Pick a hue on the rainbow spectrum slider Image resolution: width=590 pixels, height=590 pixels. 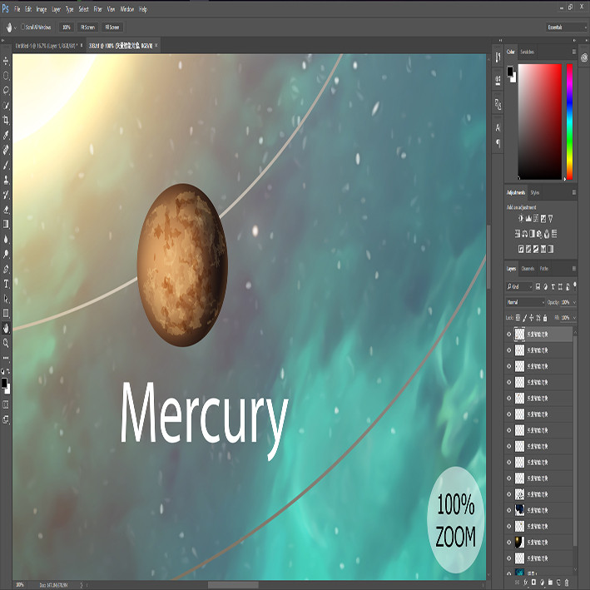coord(570,121)
